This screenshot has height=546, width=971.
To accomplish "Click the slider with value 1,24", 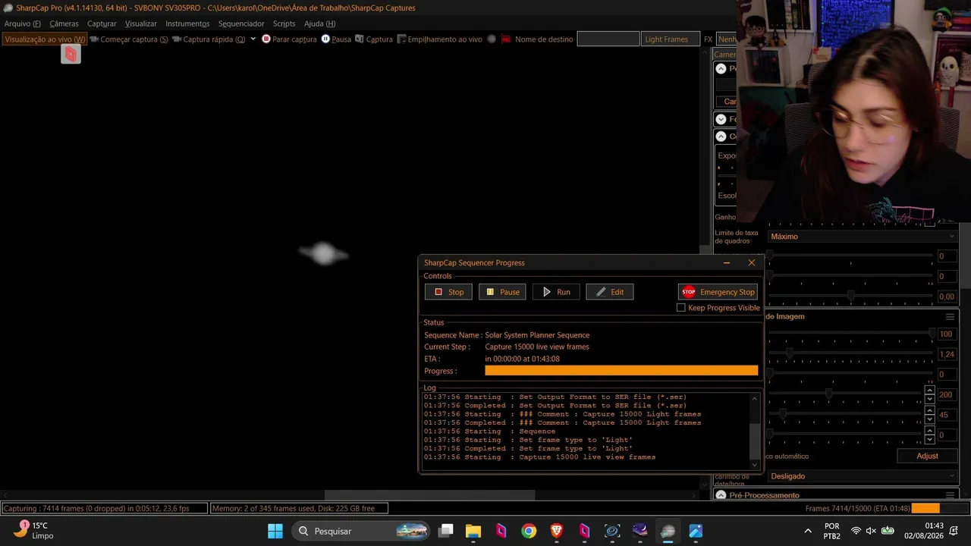I will point(850,354).
